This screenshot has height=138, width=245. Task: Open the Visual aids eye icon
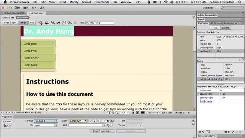click(x=70, y=23)
